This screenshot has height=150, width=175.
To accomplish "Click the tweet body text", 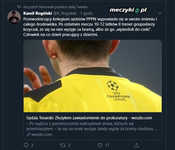I will pyautogui.click(x=90, y=27).
